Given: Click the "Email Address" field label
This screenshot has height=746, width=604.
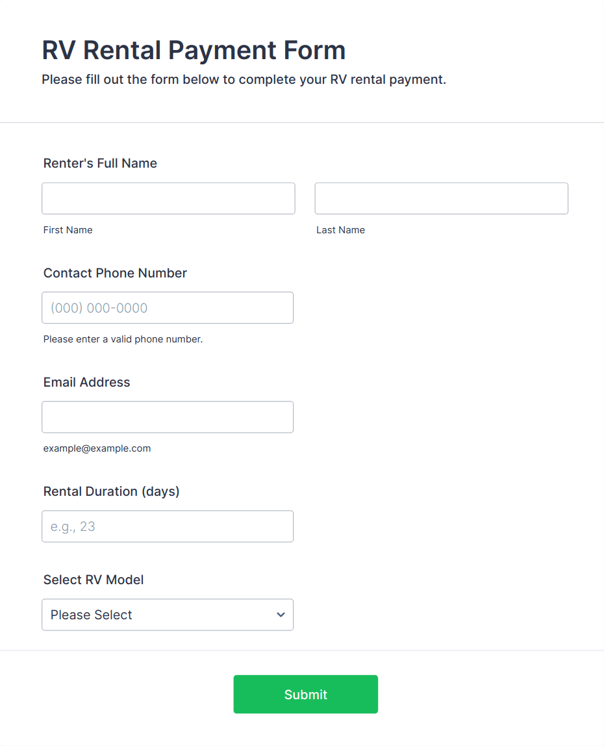Looking at the screenshot, I should coord(86,382).
